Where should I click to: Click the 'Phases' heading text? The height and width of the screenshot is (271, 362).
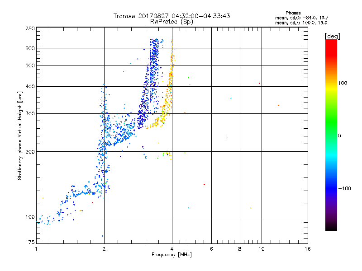(293, 13)
